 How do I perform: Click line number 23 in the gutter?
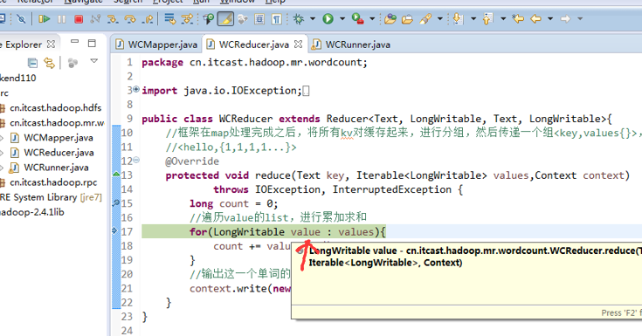127,316
